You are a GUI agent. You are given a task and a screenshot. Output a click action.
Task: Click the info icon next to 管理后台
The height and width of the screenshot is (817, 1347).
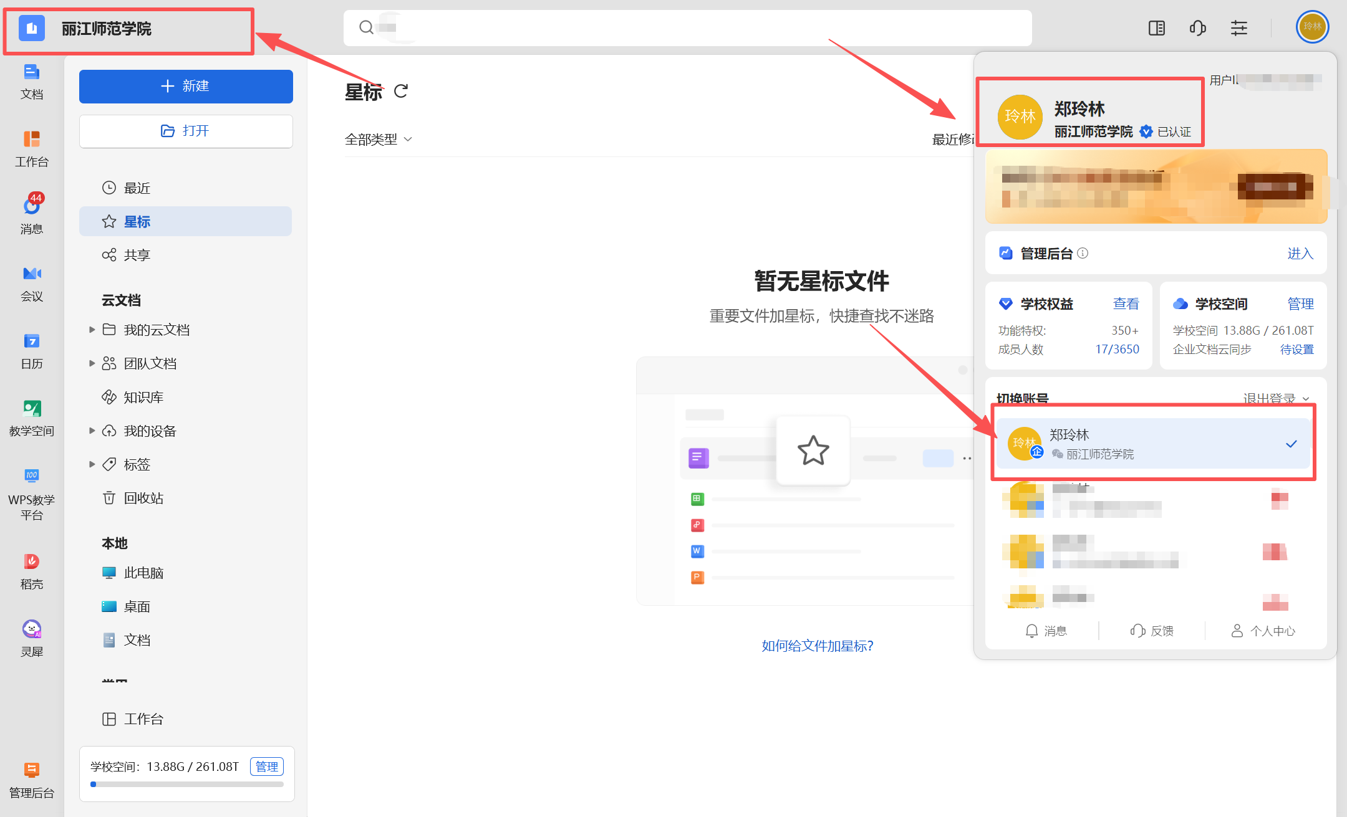coord(1083,253)
